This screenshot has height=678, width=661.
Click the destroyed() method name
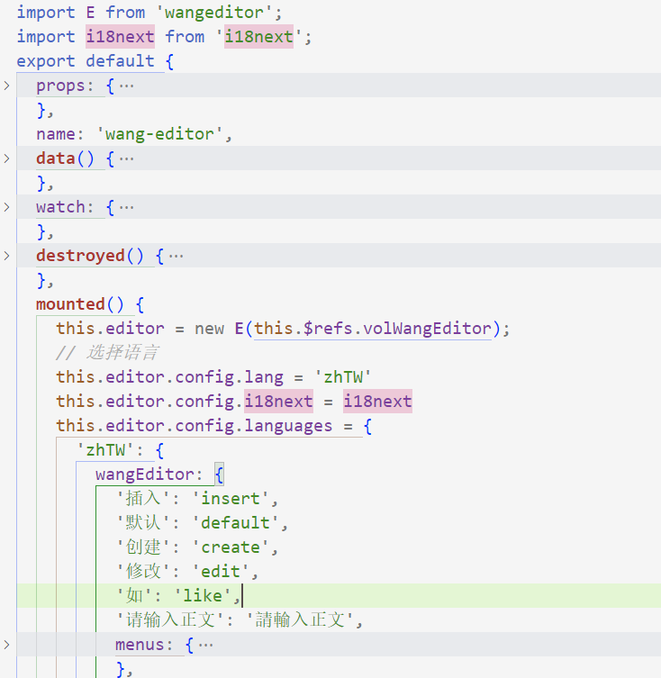coord(80,256)
